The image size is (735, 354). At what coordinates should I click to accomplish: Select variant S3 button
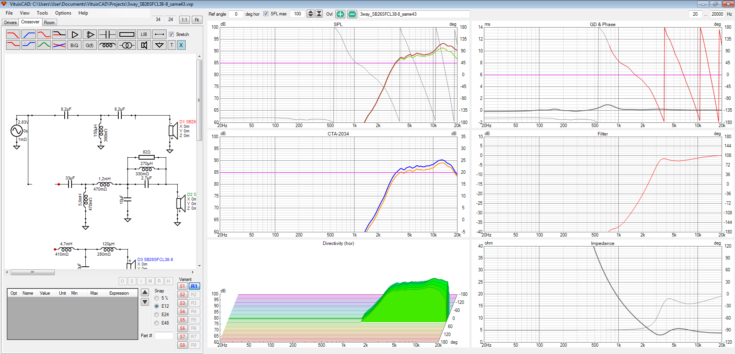coord(182,303)
